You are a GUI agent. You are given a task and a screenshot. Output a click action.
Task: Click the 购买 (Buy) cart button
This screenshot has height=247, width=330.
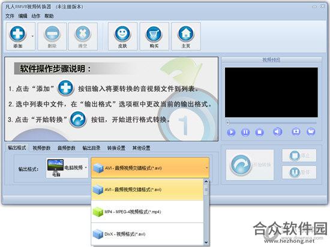154,36
